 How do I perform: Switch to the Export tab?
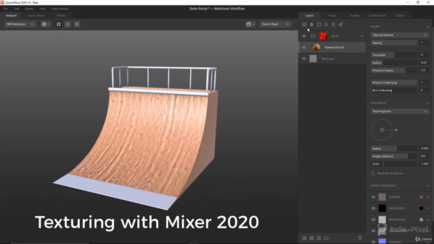pyautogui.click(x=400, y=16)
